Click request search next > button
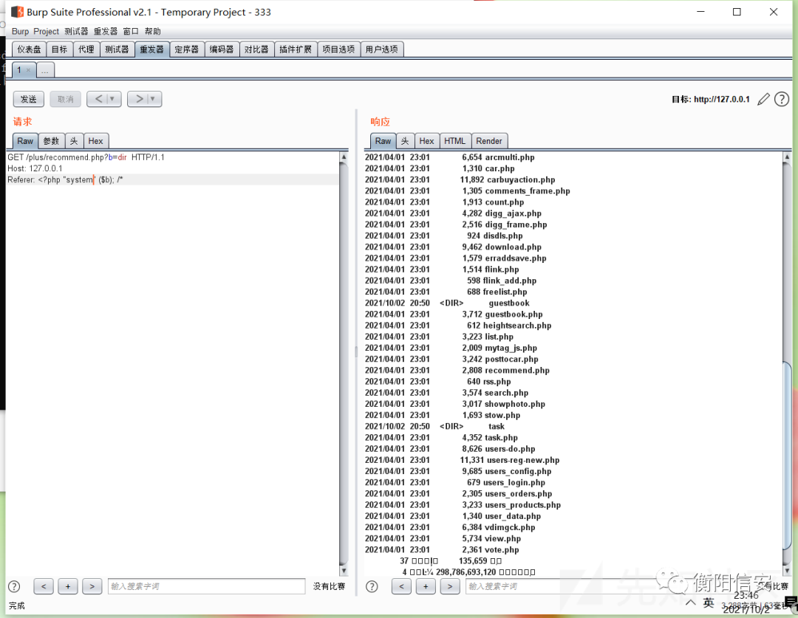This screenshot has height=618, width=798. [92, 586]
